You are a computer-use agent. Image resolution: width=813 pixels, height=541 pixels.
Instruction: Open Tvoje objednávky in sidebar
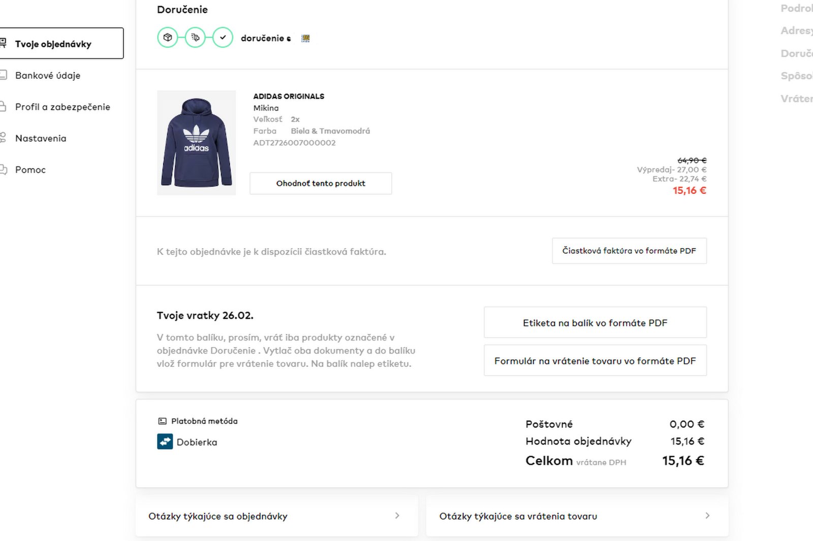coord(53,44)
